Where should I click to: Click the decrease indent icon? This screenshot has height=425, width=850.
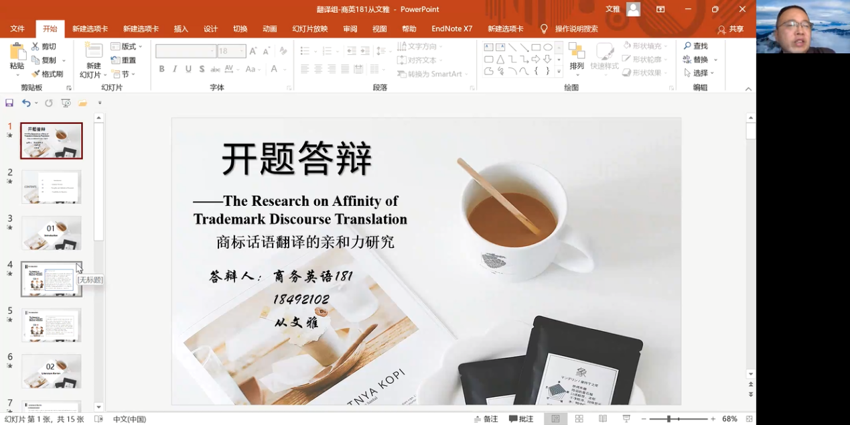point(351,51)
